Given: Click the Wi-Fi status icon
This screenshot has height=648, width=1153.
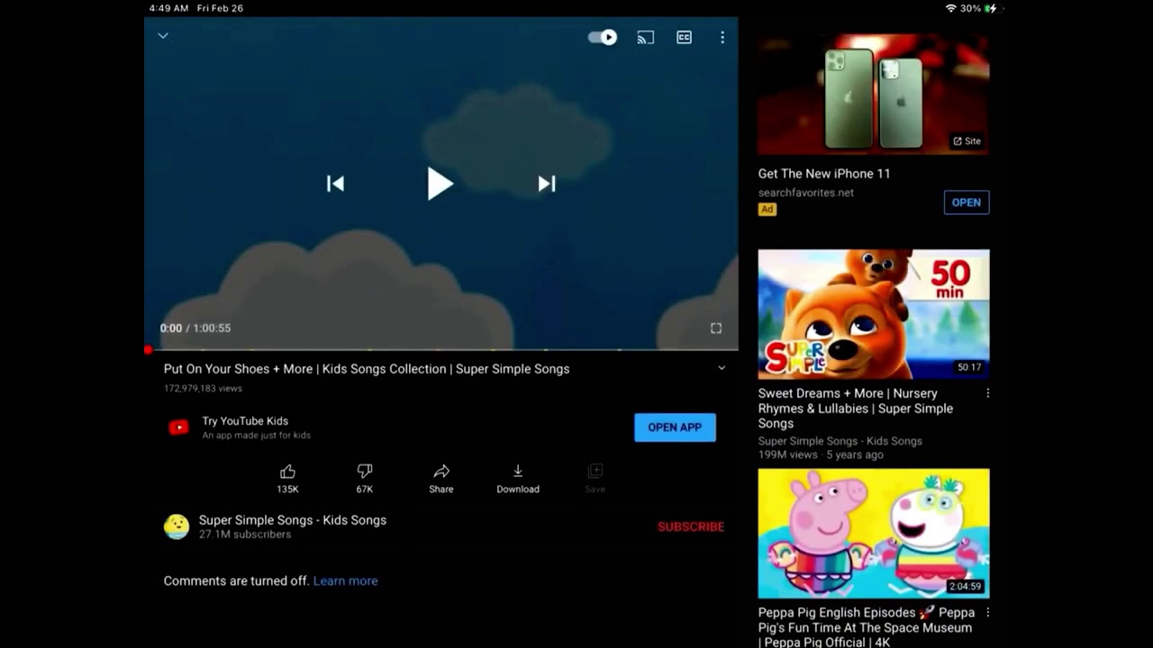Looking at the screenshot, I should 951,8.
